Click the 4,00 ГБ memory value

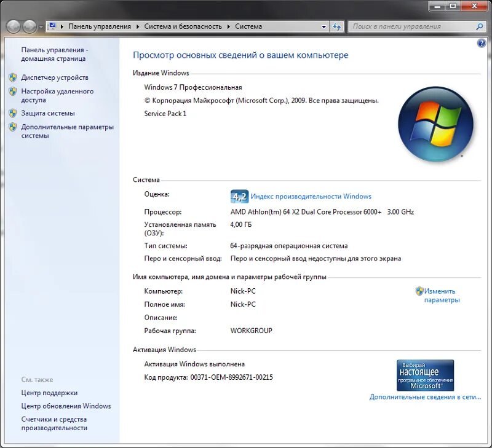241,224
